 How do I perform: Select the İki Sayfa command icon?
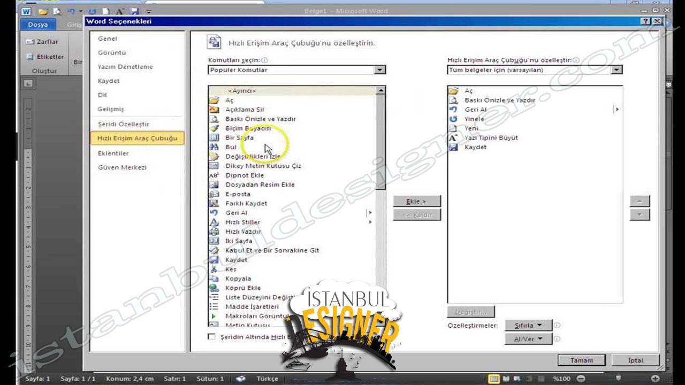[214, 241]
